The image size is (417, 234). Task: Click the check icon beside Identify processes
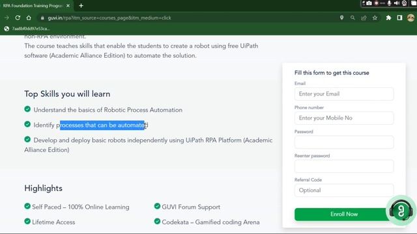(x=27, y=124)
